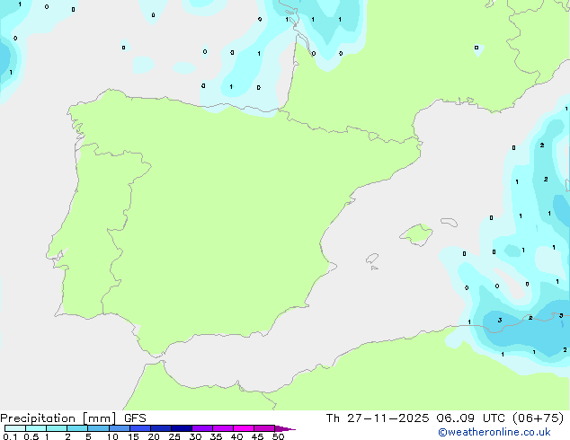Click the '0.5' legend scale label
570x440 pixels.
click(x=31, y=436)
